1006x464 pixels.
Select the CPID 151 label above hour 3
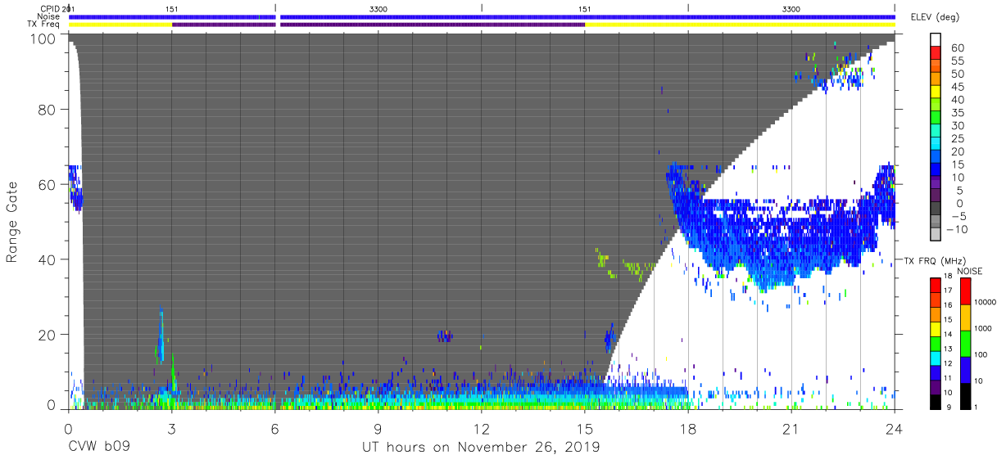pyautogui.click(x=172, y=8)
